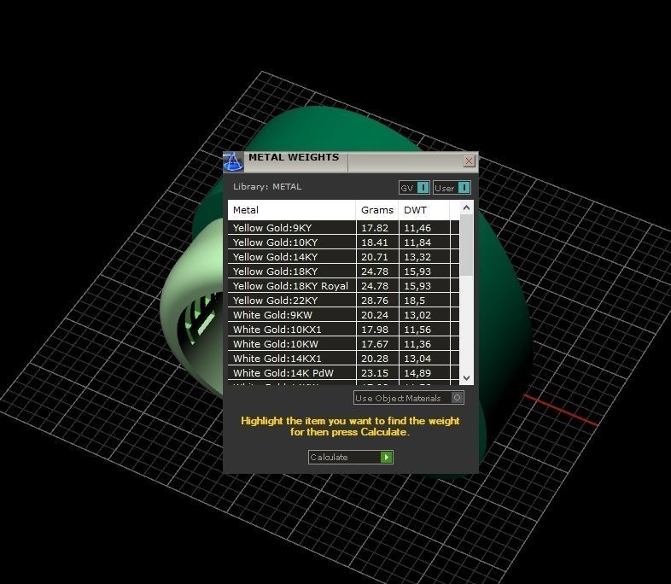Select the White Gold:10KX1 row
The height and width of the screenshot is (584, 671).
343,330
